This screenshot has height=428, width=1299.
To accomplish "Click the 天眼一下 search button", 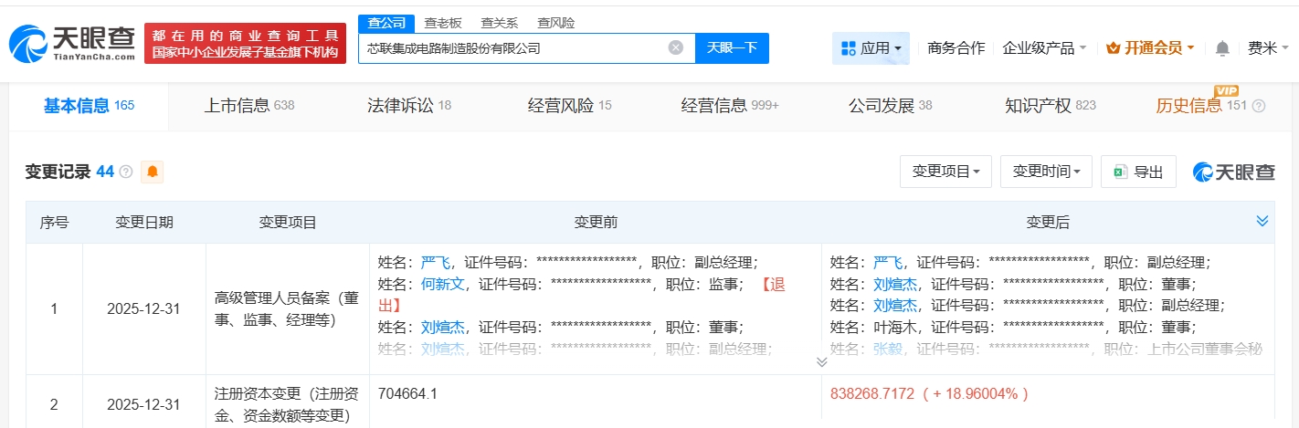I will pyautogui.click(x=732, y=47).
